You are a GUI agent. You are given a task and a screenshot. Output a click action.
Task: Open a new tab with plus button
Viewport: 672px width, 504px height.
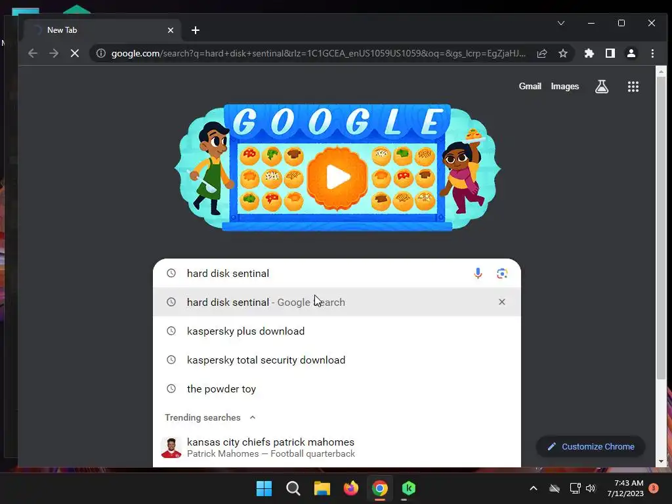pyautogui.click(x=196, y=30)
